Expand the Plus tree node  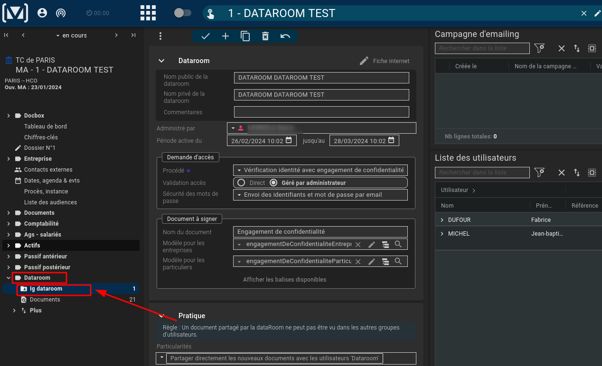tap(14, 311)
